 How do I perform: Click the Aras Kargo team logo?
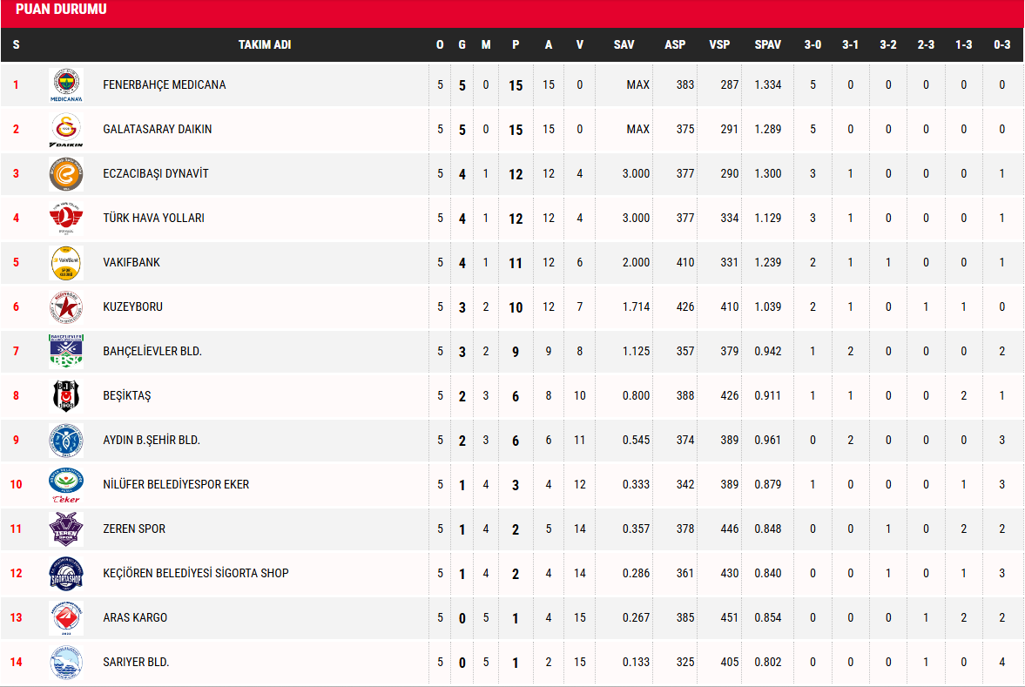coord(66,618)
